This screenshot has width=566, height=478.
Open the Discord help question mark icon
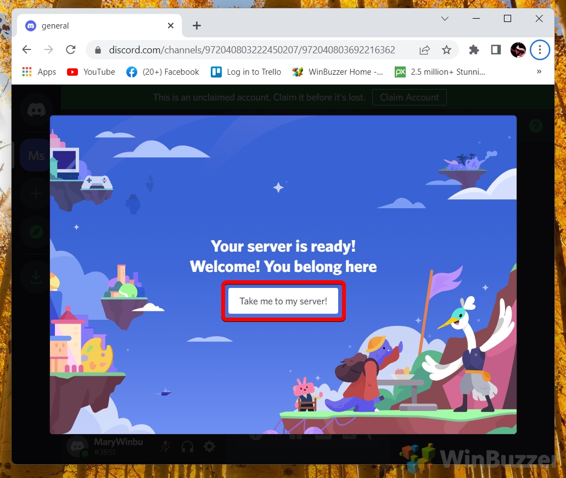[x=536, y=126]
